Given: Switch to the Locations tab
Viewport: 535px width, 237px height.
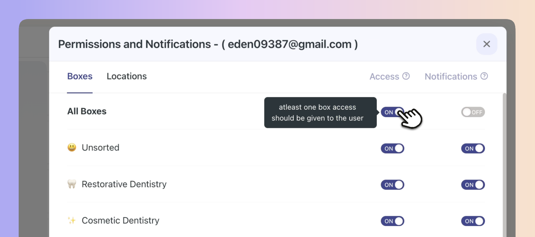Looking at the screenshot, I should point(127,76).
